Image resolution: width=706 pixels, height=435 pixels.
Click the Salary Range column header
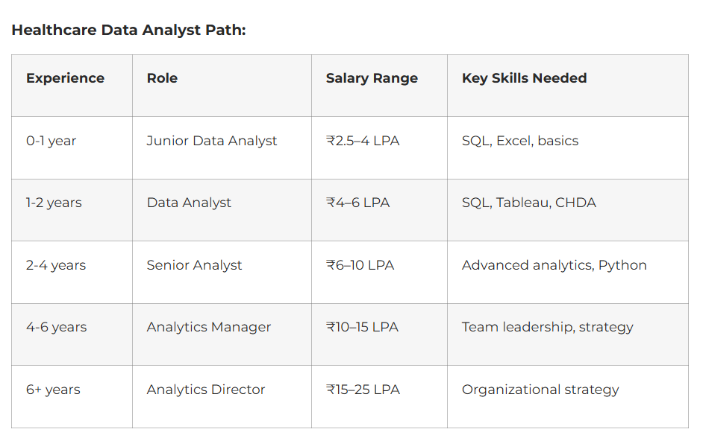point(372,78)
